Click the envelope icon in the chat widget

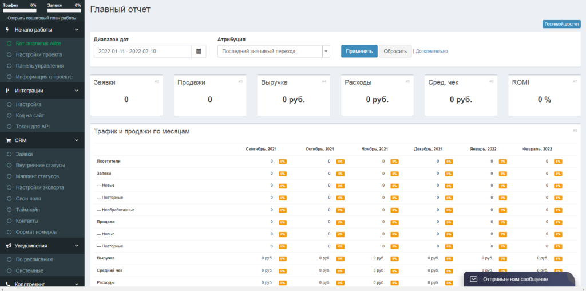(473, 279)
